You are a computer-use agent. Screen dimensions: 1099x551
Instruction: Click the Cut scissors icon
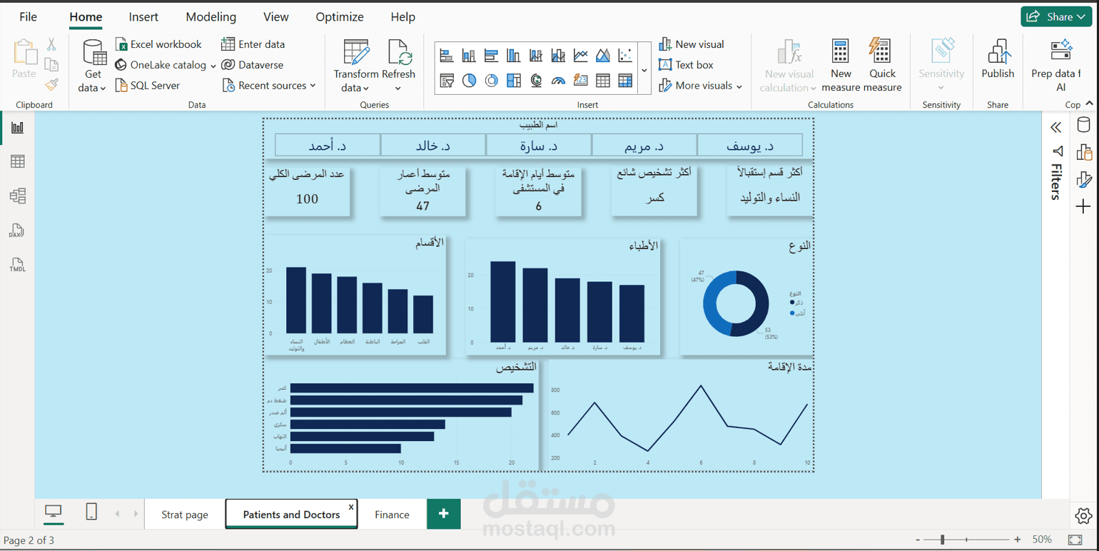click(51, 44)
